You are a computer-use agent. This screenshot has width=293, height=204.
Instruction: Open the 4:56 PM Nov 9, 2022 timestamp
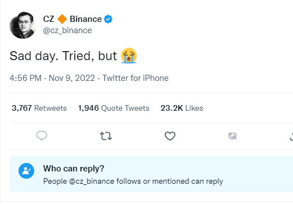point(52,78)
